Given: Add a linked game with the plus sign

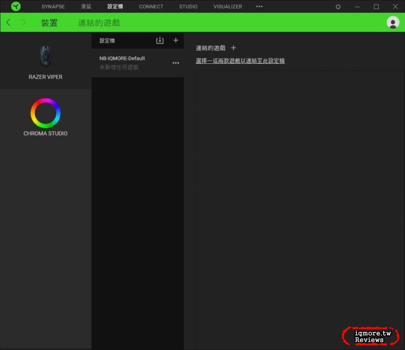Looking at the screenshot, I should coord(233,48).
